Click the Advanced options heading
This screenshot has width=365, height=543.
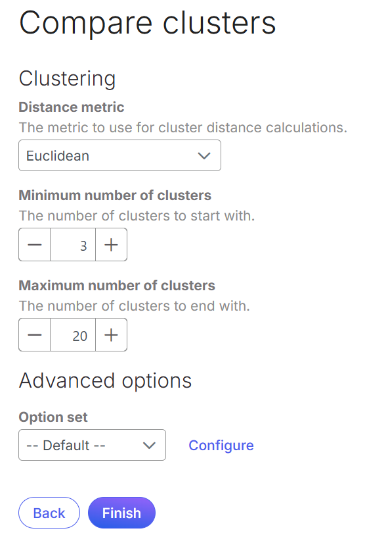(105, 380)
